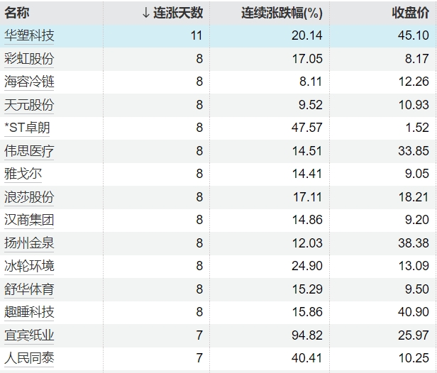Select 海容冷链's closing price 12.26
437x373 pixels.
pos(414,82)
